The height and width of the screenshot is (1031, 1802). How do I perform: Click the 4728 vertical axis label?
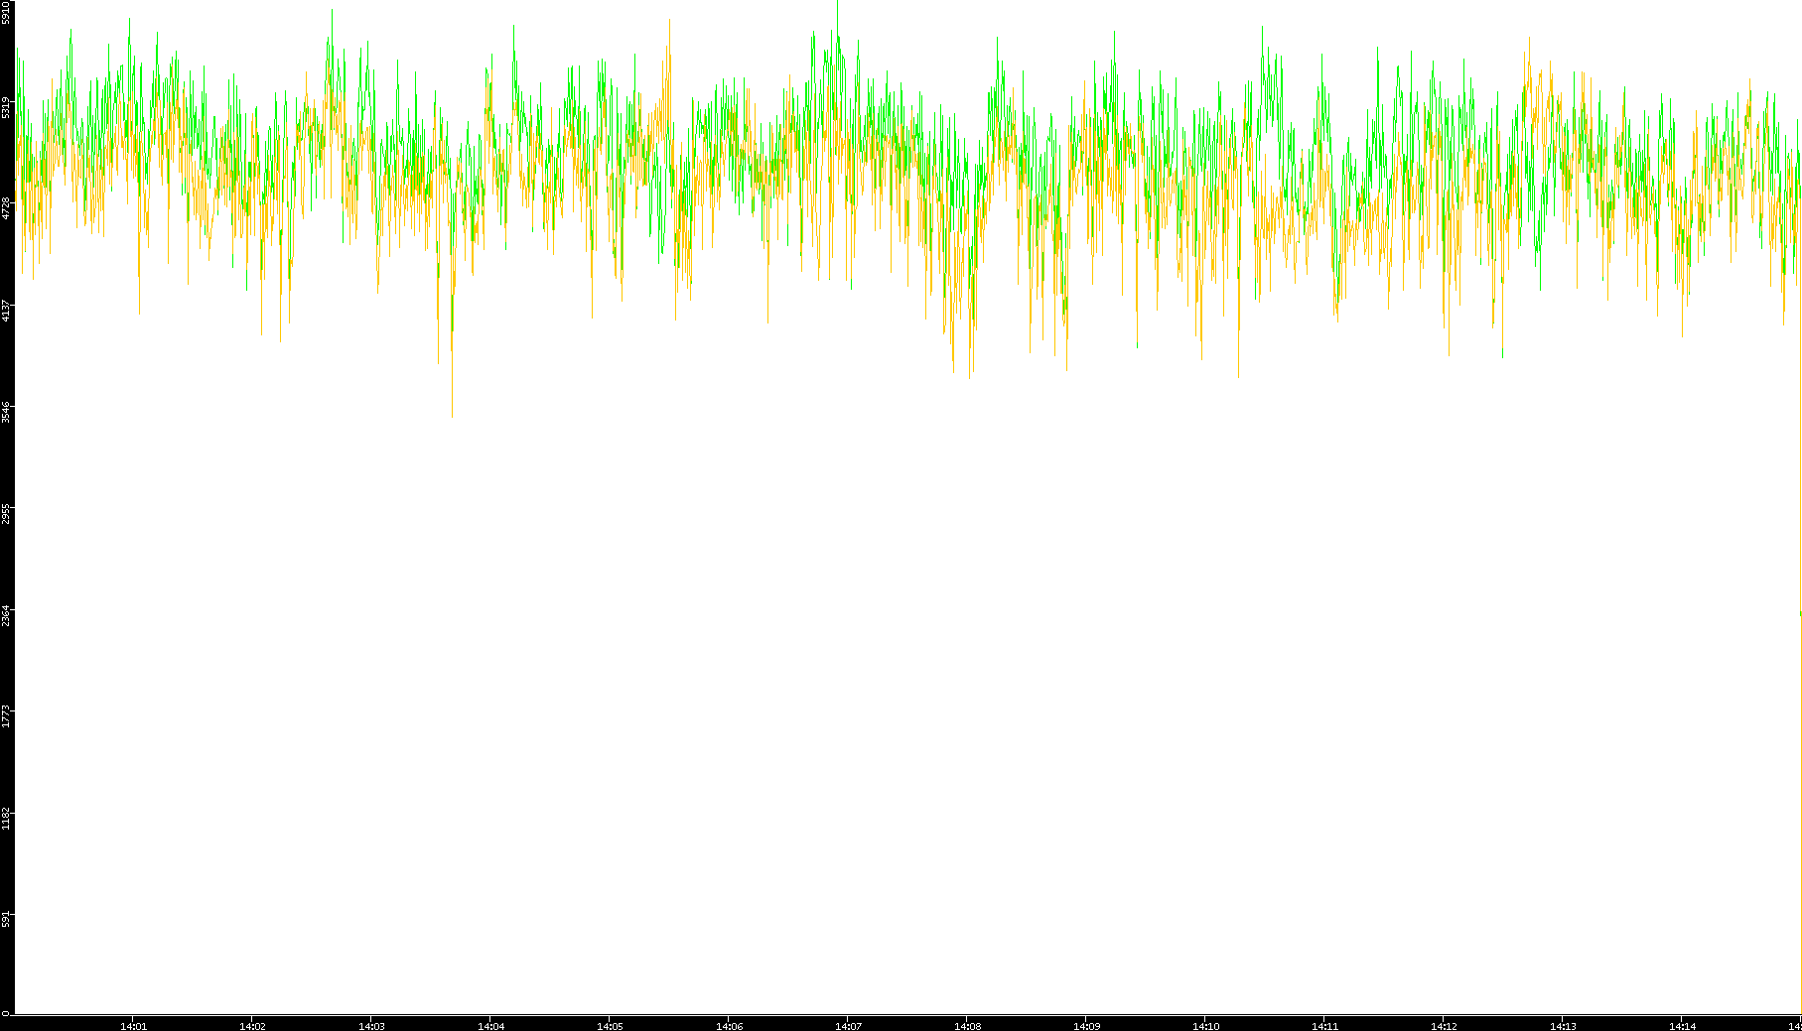[6, 208]
